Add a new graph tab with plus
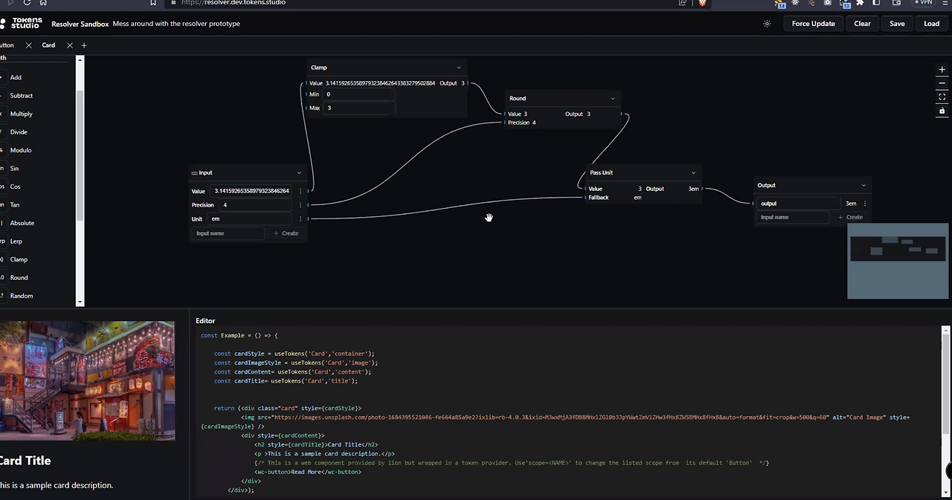The image size is (952, 500). coord(84,45)
